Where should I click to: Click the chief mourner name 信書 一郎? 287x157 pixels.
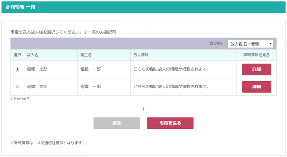click(x=90, y=87)
